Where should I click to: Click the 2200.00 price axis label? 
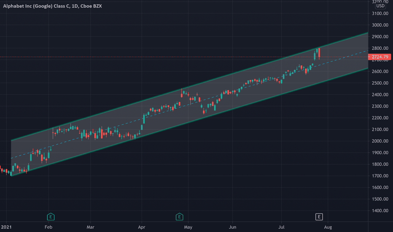pyautogui.click(x=380, y=118)
